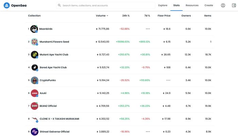The width and height of the screenshot is (238, 136).
Task: Click Moonbirds 24h change -52.88%
Action: pyautogui.click(x=124, y=29)
